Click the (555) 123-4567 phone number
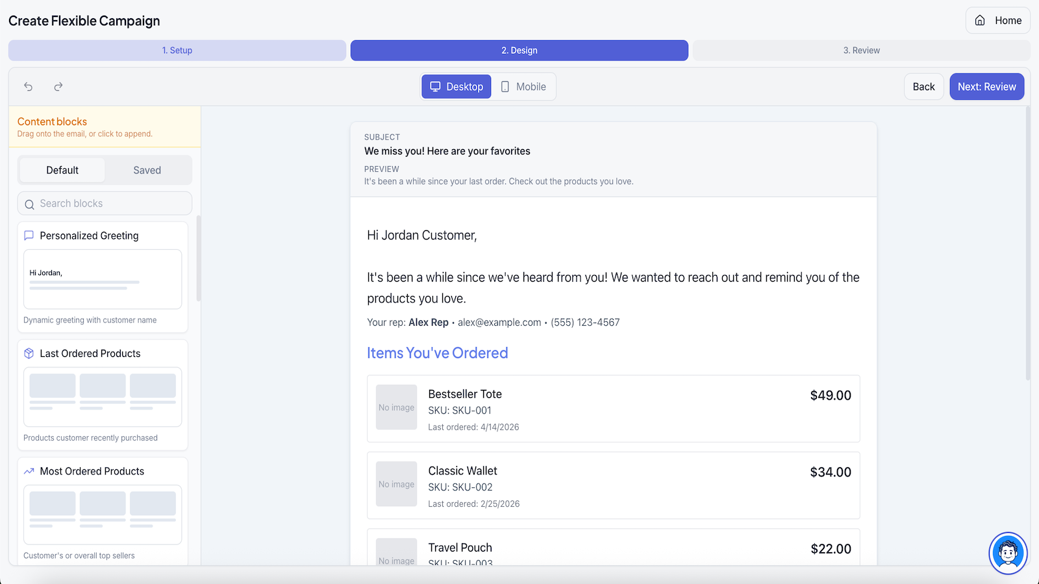Image resolution: width=1039 pixels, height=584 pixels. coord(585,322)
